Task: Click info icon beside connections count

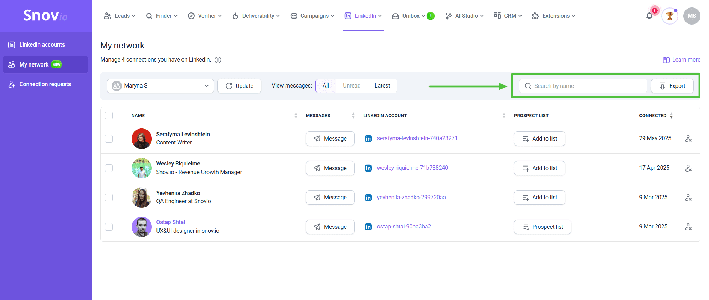Action: pyautogui.click(x=218, y=60)
